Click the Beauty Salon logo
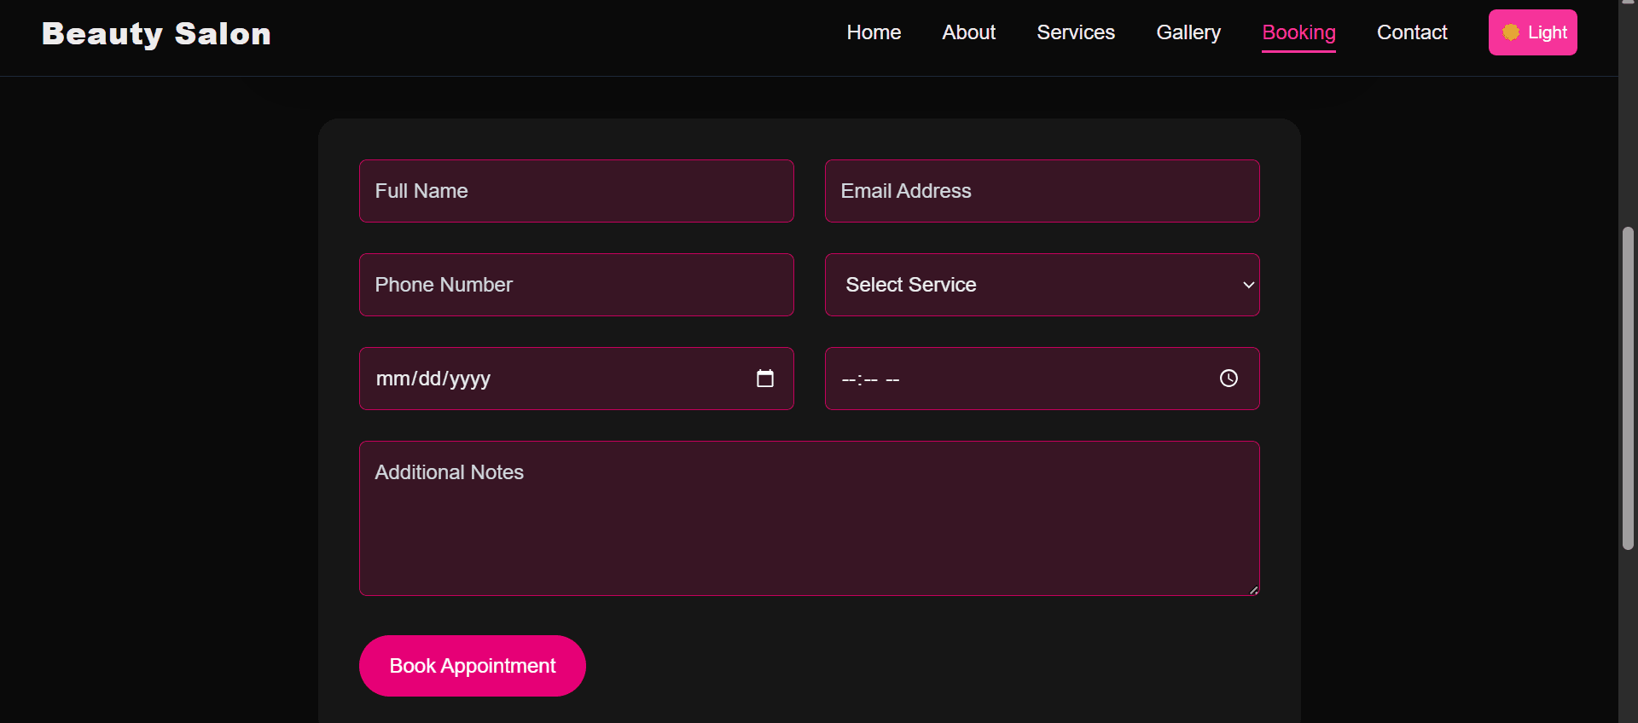The height and width of the screenshot is (723, 1638). coord(156,34)
